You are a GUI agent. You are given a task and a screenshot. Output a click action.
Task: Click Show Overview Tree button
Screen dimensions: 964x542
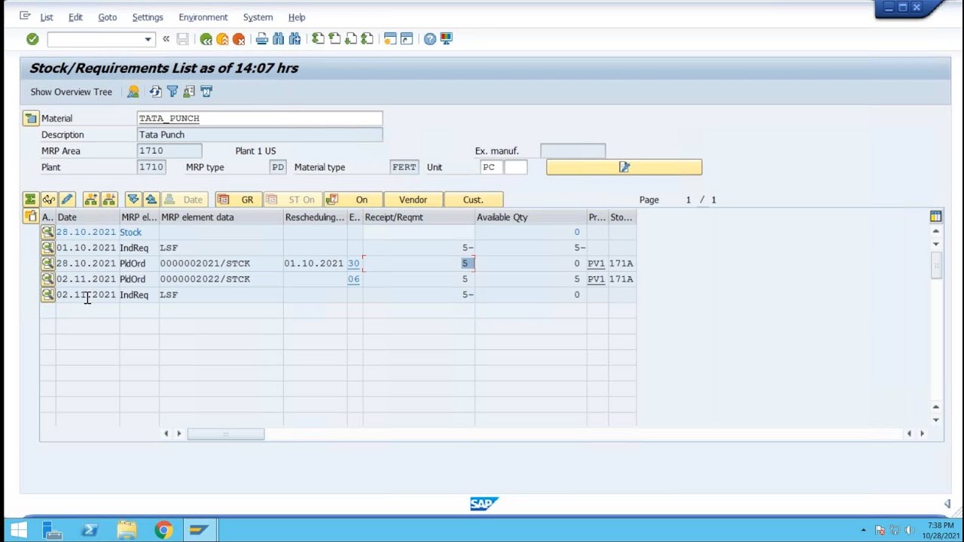(x=71, y=92)
